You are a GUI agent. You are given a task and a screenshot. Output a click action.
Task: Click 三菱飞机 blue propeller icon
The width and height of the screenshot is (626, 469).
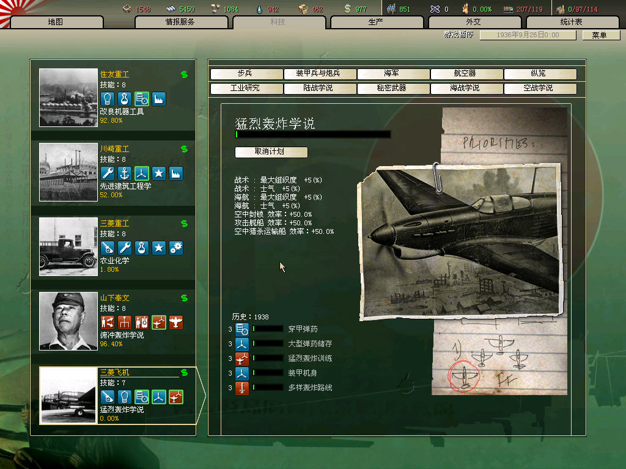point(159,397)
